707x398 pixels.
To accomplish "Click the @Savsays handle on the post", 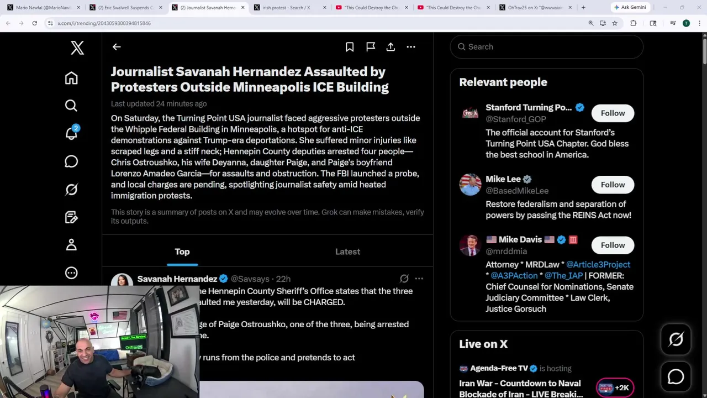I will coord(250,279).
